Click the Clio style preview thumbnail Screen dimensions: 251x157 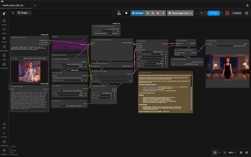coord(29,72)
